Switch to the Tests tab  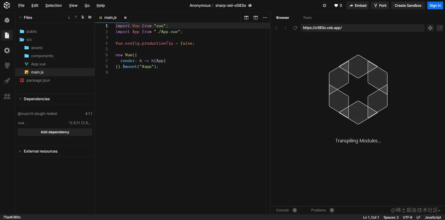click(x=307, y=18)
